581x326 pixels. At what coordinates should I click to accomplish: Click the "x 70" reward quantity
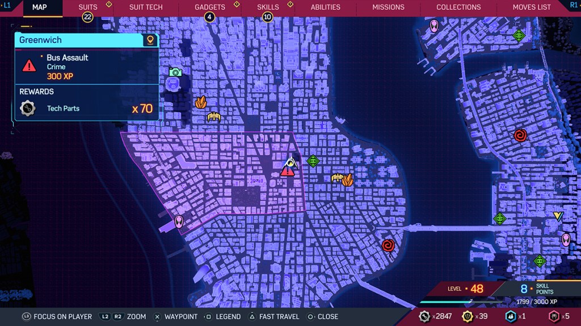[x=142, y=108]
